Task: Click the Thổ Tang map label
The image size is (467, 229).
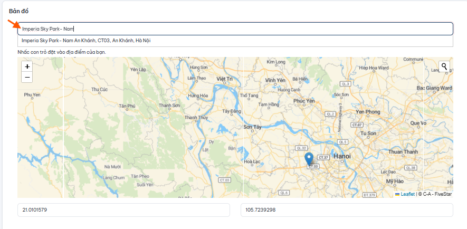Action: pyautogui.click(x=249, y=96)
